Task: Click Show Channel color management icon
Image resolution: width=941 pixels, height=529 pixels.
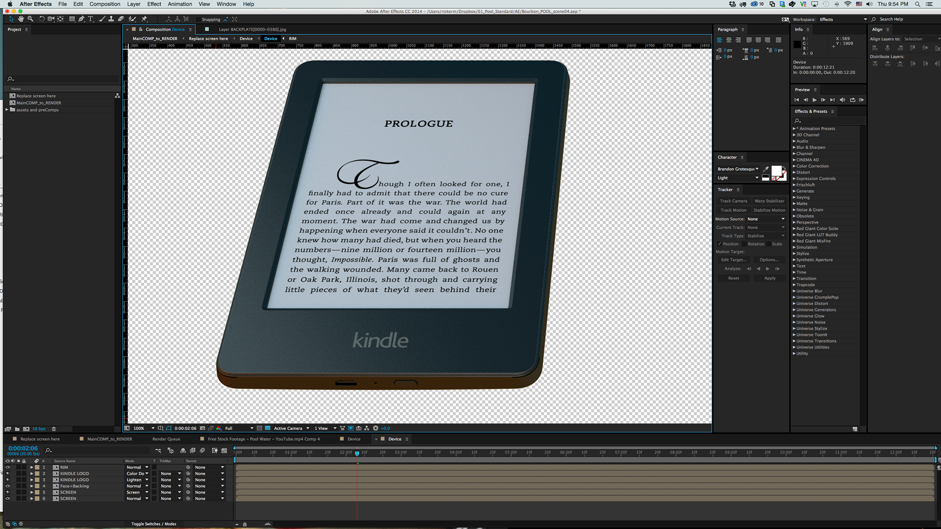Action: pyautogui.click(x=219, y=428)
